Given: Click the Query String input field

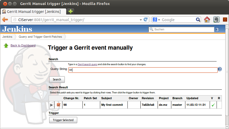Looking at the screenshot, I should click(143, 70).
